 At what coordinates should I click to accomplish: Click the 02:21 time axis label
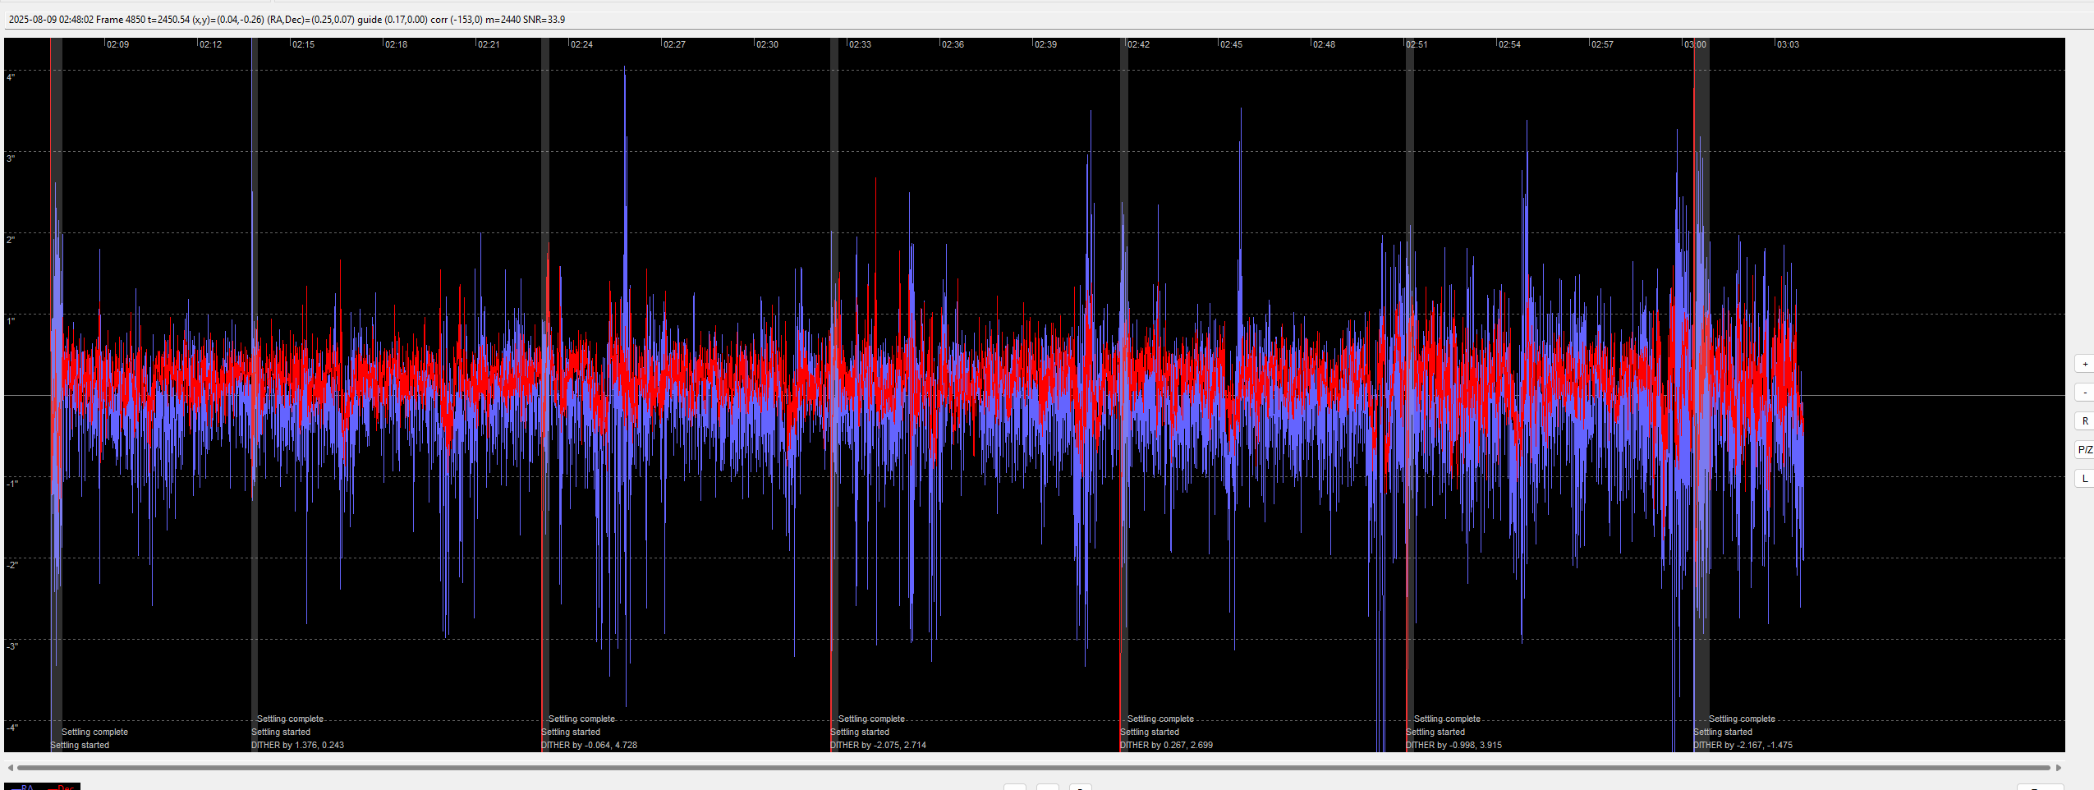click(489, 44)
